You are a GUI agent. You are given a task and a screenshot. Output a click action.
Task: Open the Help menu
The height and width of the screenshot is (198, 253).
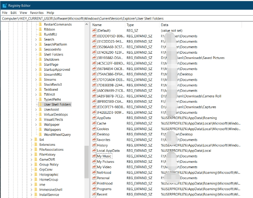pyautogui.click(x=50, y=12)
